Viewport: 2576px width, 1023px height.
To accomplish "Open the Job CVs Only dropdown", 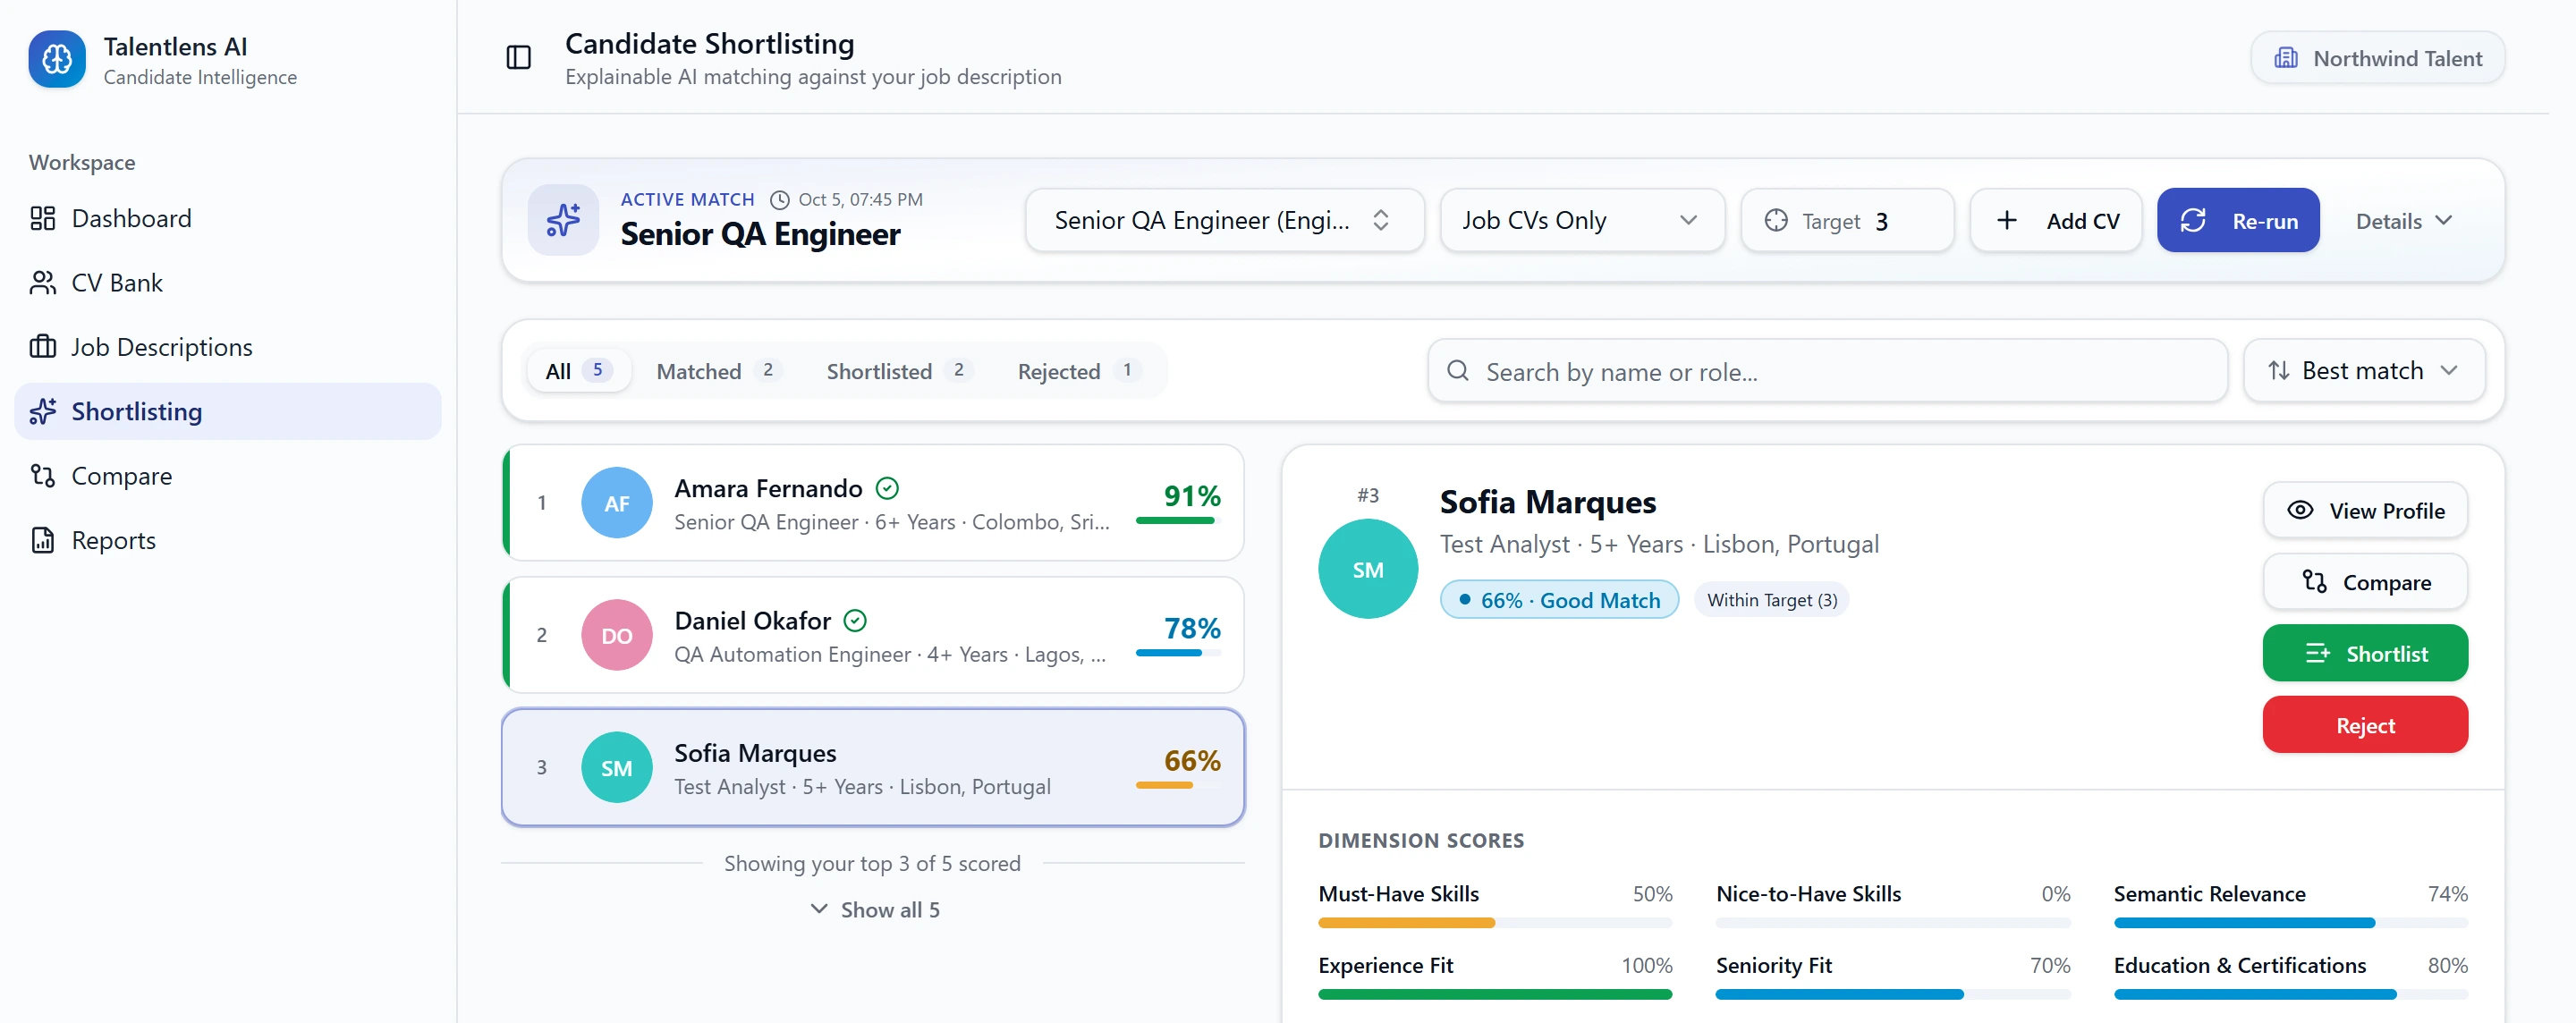I will [x=1582, y=220].
